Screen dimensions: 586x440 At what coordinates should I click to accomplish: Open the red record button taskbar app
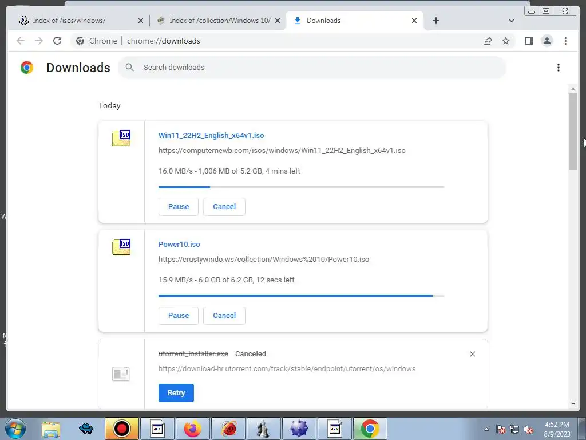click(121, 429)
